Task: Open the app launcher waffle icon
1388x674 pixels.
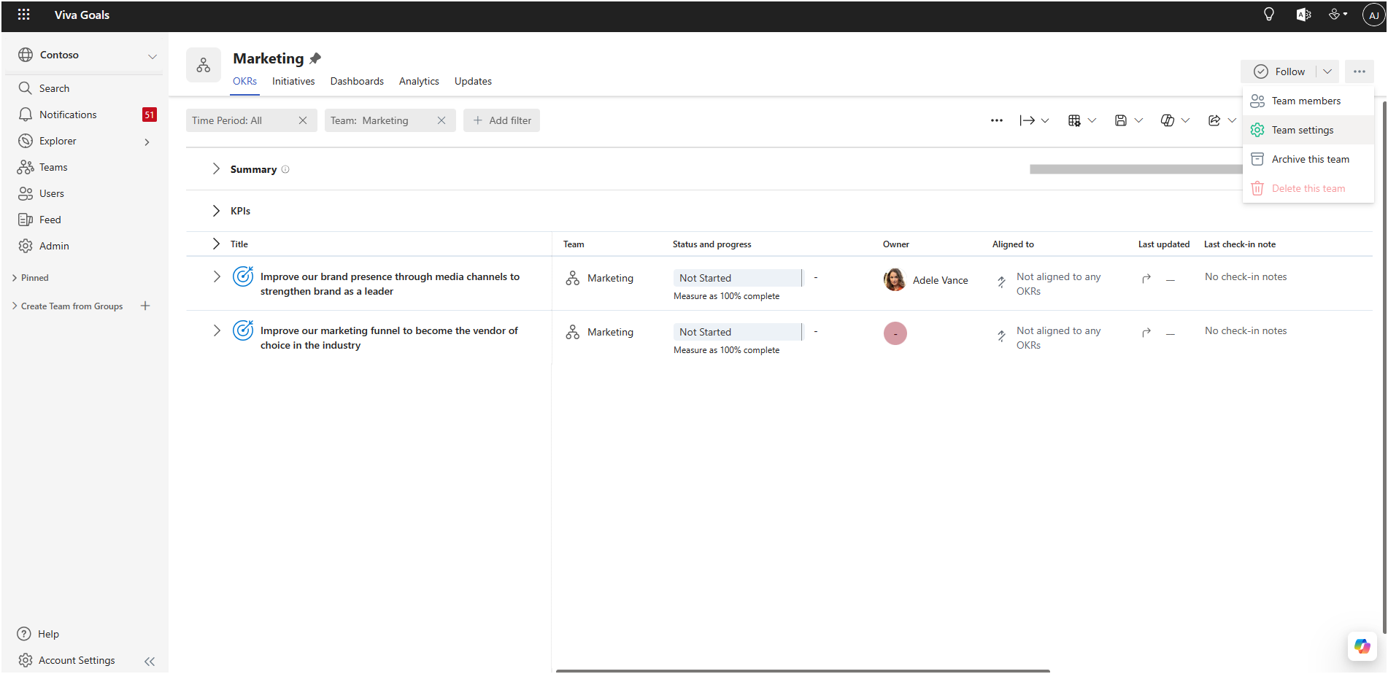Action: [23, 15]
